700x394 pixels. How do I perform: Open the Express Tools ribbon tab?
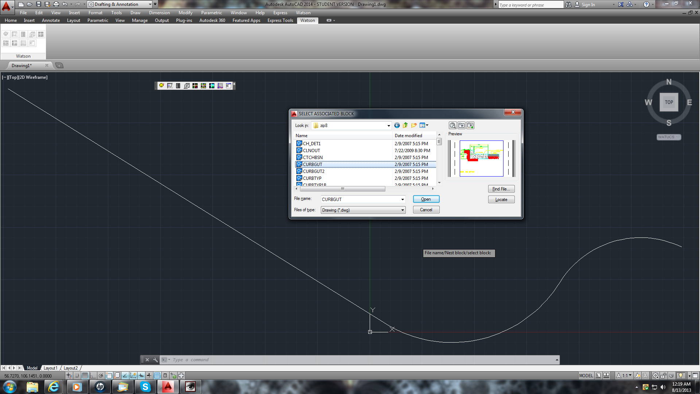pos(280,20)
